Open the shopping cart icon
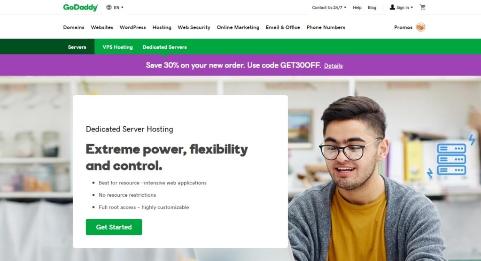Screen dimensions: 481x261 [423, 8]
